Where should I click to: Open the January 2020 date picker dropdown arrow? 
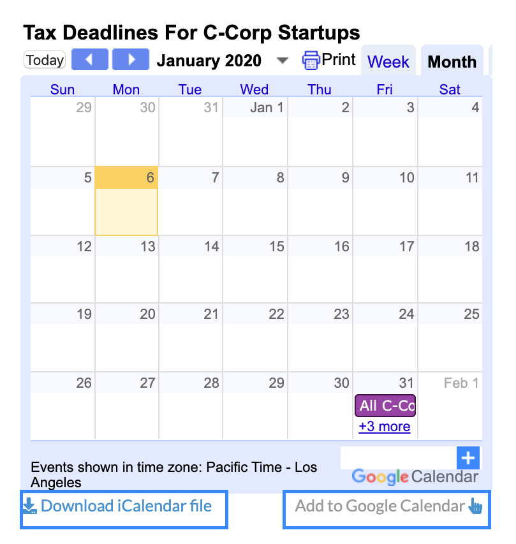pyautogui.click(x=283, y=61)
